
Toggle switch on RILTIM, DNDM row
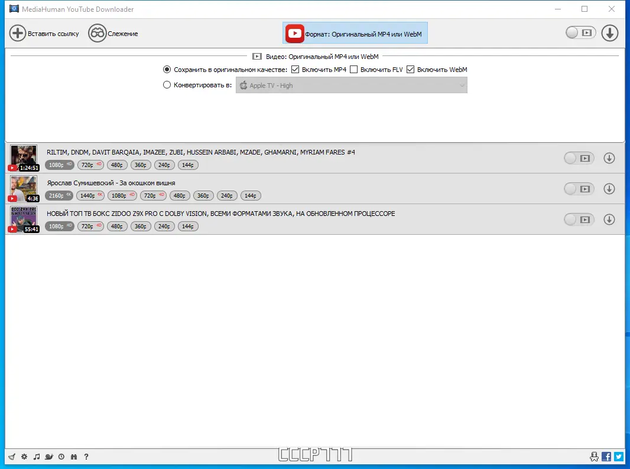click(x=579, y=158)
